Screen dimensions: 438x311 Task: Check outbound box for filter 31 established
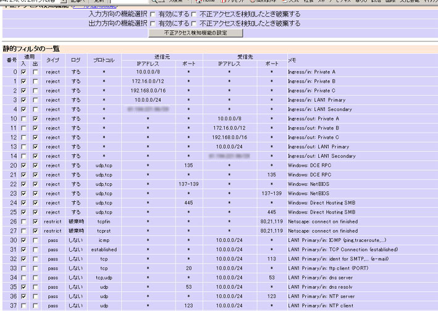[35, 249]
